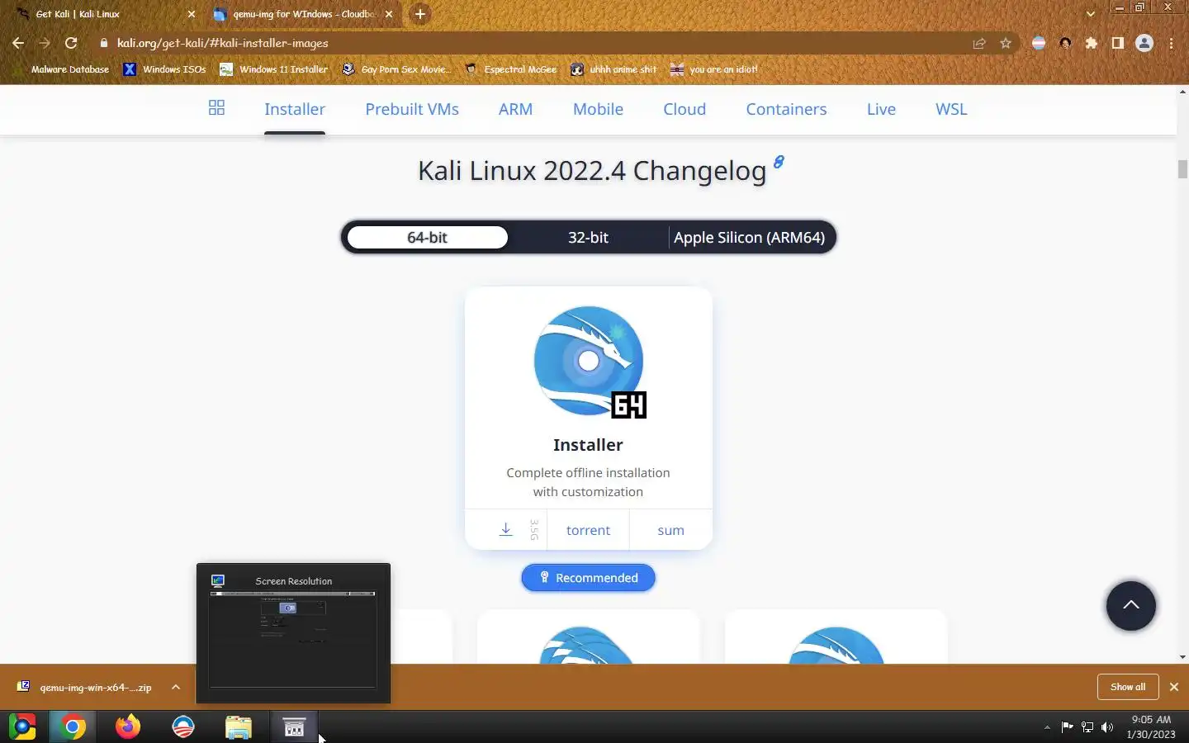Bookmark this page with the star icon
Viewport: 1189px width, 743px height.
click(x=1006, y=43)
